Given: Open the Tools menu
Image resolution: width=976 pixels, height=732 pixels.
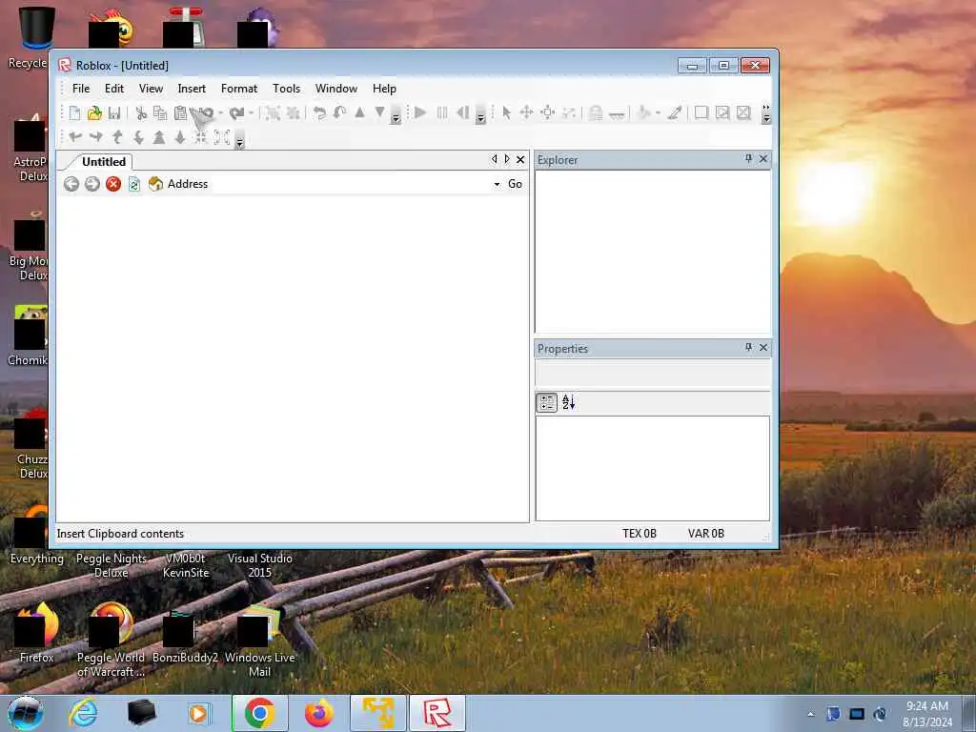Looking at the screenshot, I should [286, 89].
